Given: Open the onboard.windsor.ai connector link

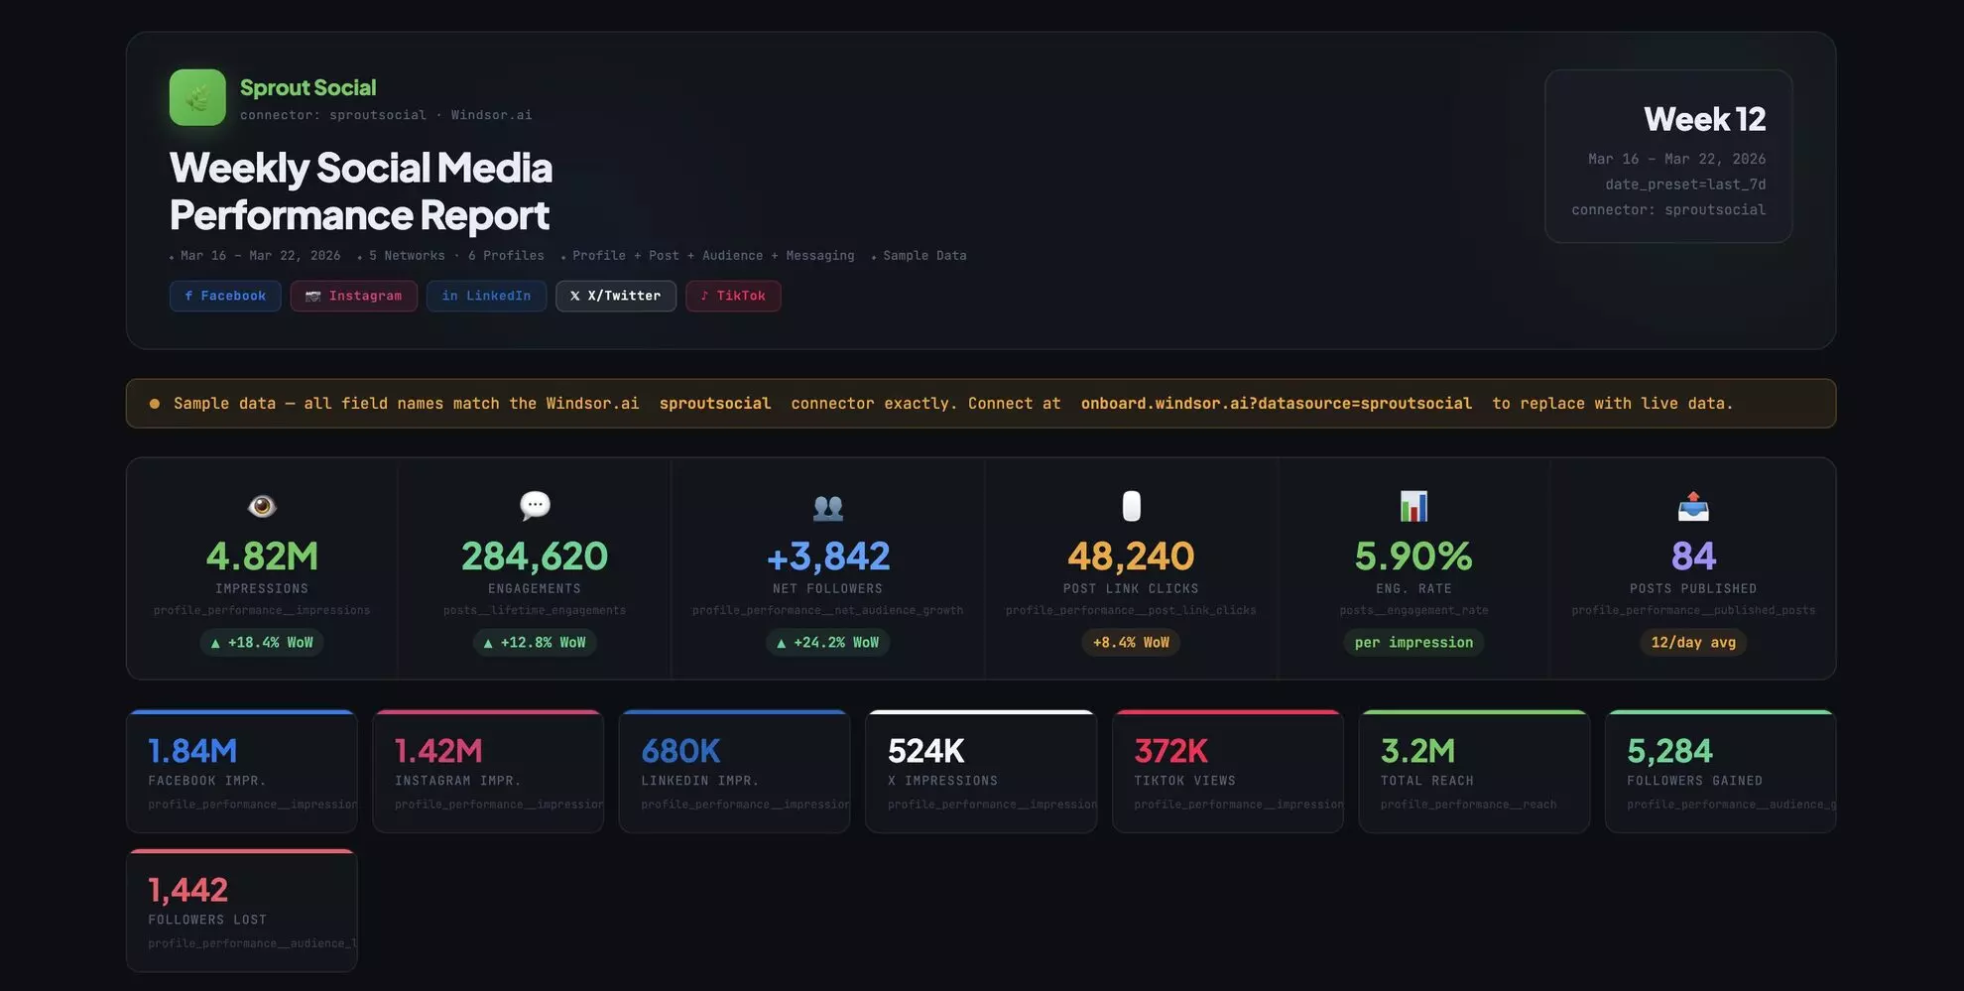Looking at the screenshot, I should click(1276, 404).
